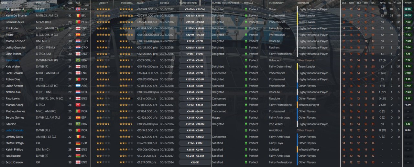Sort by the HIERARCHY column header
The width and height of the screenshot is (414, 167).
point(303,3)
